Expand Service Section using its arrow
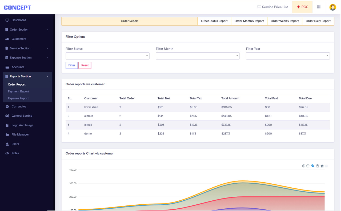This screenshot has height=211, width=341. (x=47, y=48)
